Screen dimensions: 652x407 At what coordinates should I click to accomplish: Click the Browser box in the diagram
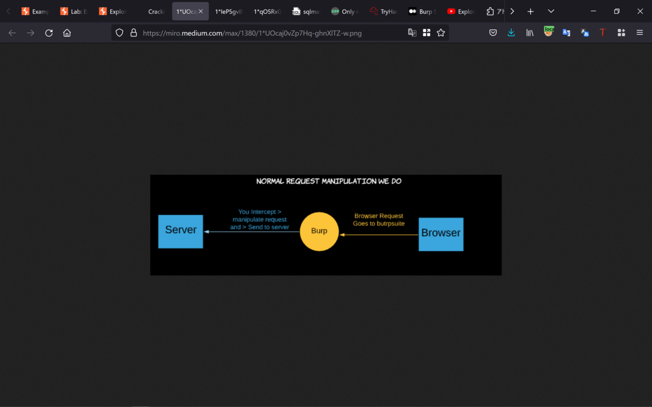click(441, 234)
